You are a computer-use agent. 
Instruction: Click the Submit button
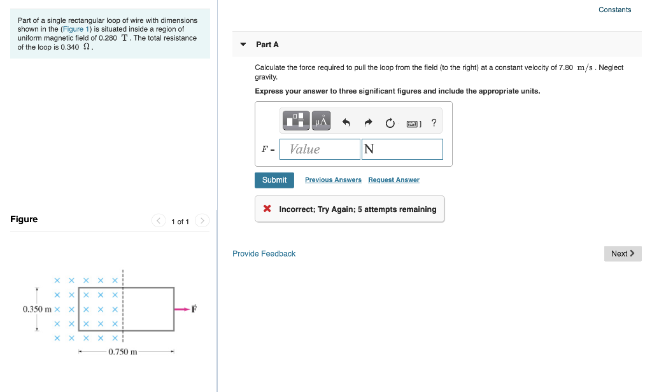click(274, 180)
